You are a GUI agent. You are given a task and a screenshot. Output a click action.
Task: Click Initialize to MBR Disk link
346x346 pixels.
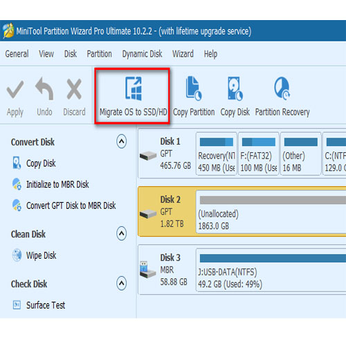pos(57,184)
